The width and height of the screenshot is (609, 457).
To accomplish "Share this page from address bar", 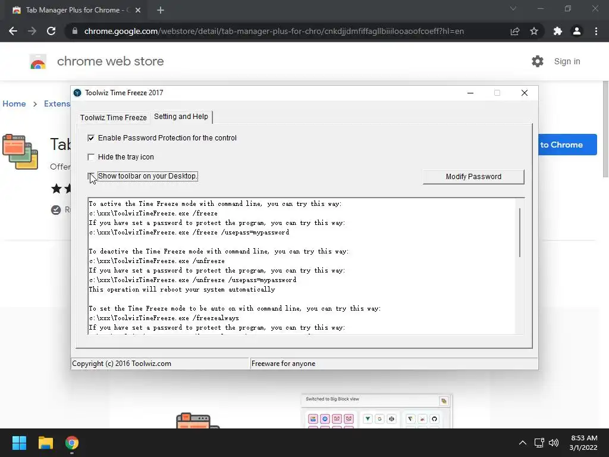I will click(x=515, y=31).
